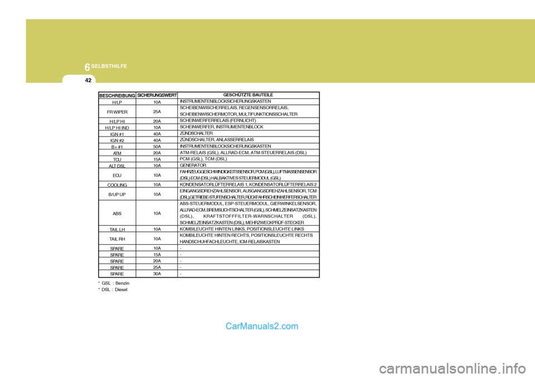This screenshot has height=378, width=535.
Task: Select 'SCHEINWERFER, INSTRUMENTENBLOCK' text
Action: point(221,127)
